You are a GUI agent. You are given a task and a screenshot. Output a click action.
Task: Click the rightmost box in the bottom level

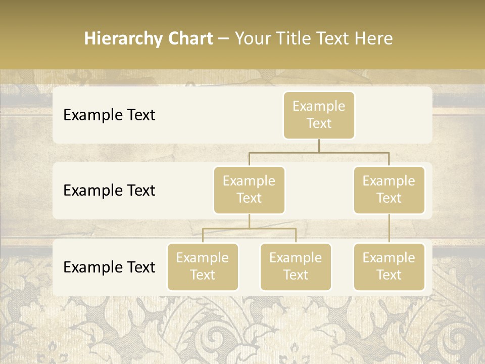pyautogui.click(x=389, y=266)
